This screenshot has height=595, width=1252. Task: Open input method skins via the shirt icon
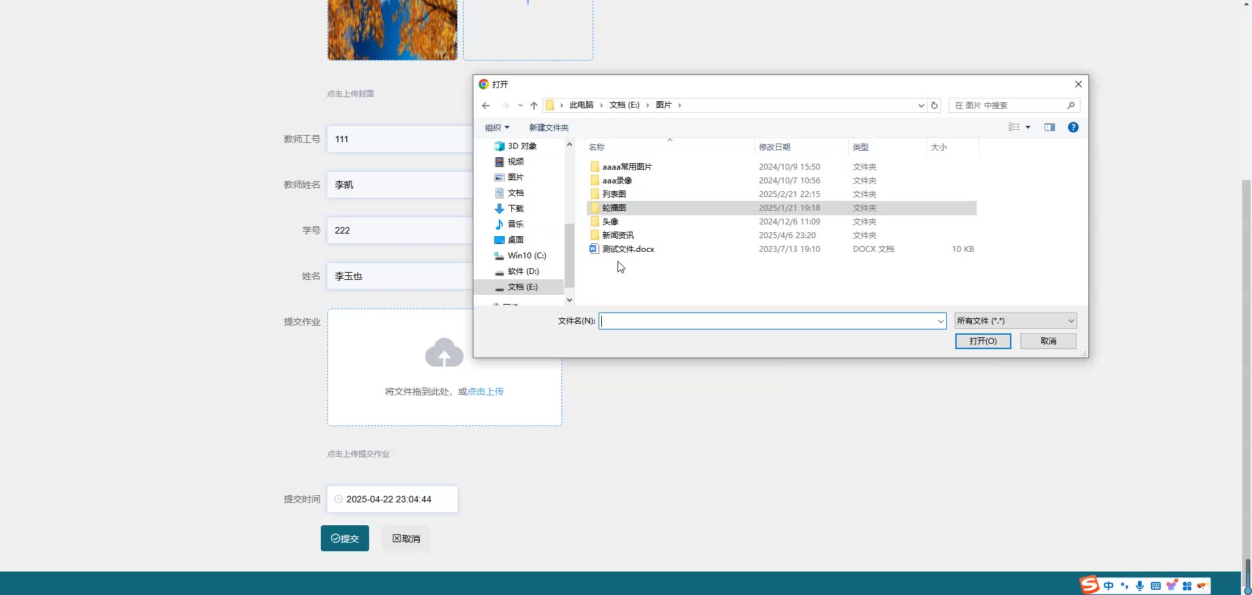(x=1172, y=585)
